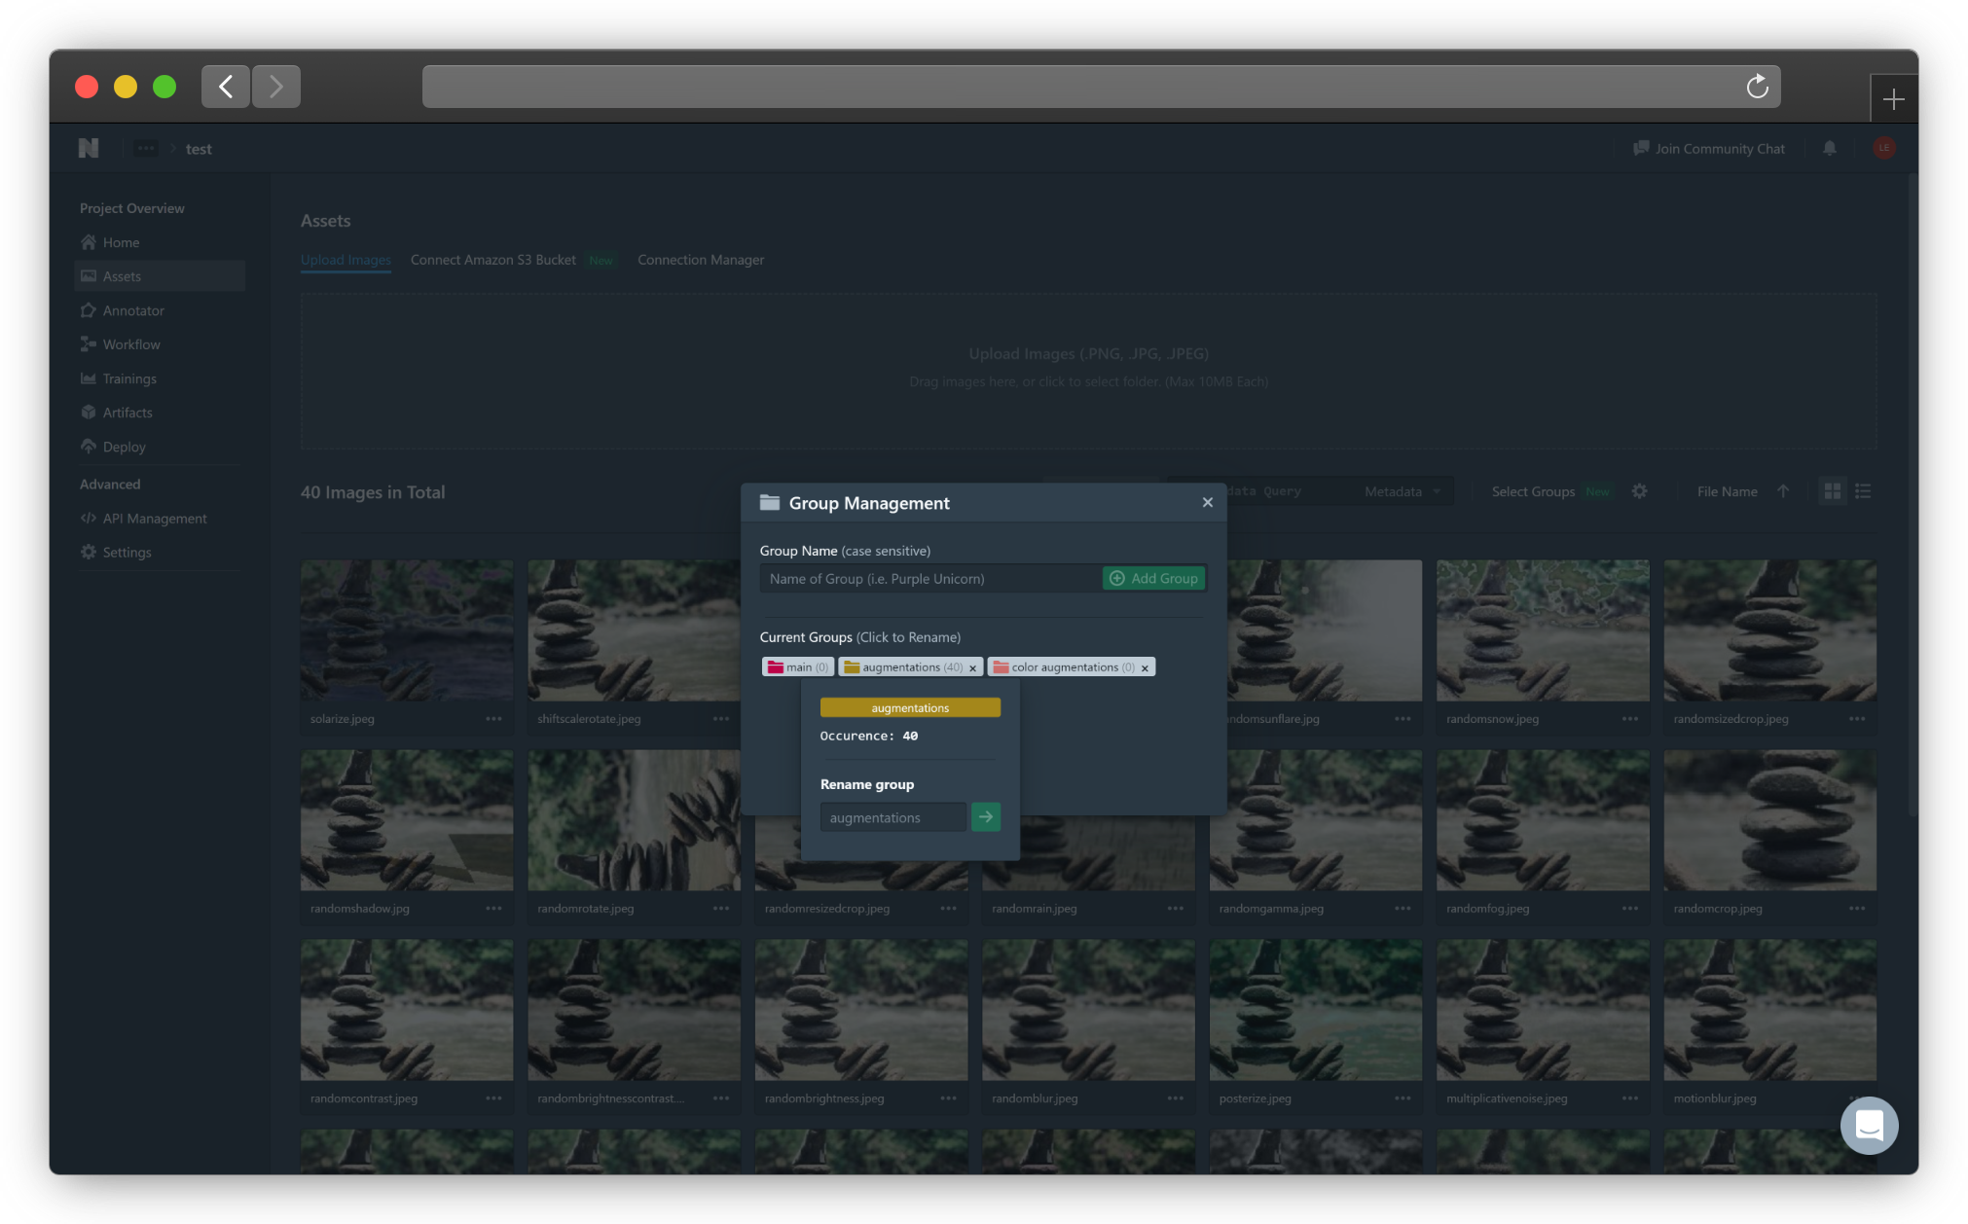The width and height of the screenshot is (1968, 1224).
Task: Select the main group chip
Action: click(x=797, y=667)
